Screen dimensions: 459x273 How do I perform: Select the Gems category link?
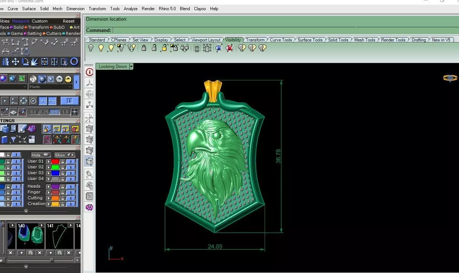click(17, 33)
